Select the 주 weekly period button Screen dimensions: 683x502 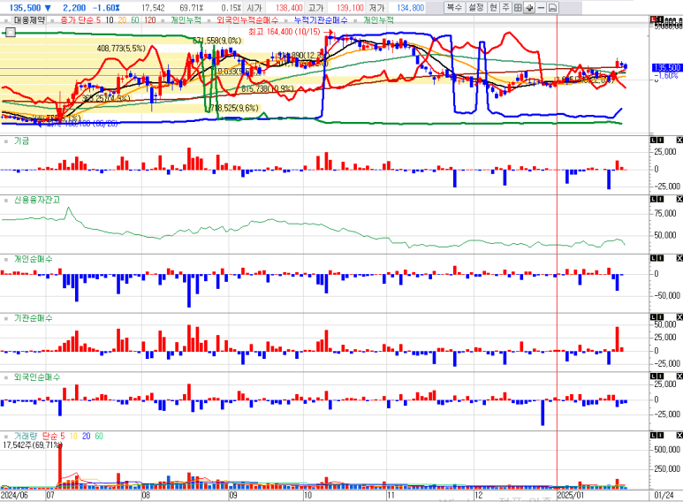click(x=505, y=7)
